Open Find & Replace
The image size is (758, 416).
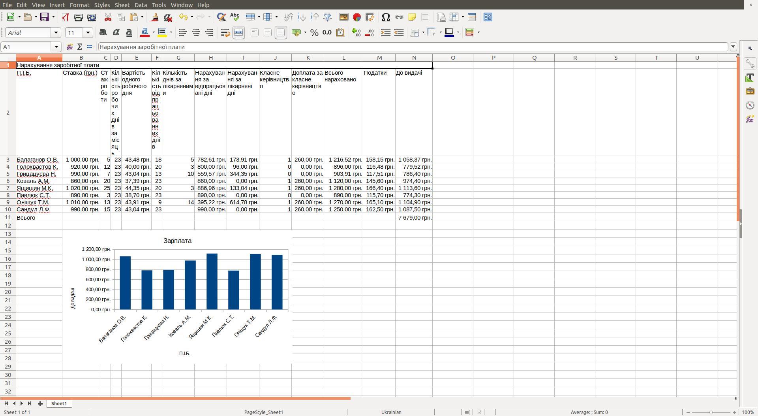click(221, 17)
